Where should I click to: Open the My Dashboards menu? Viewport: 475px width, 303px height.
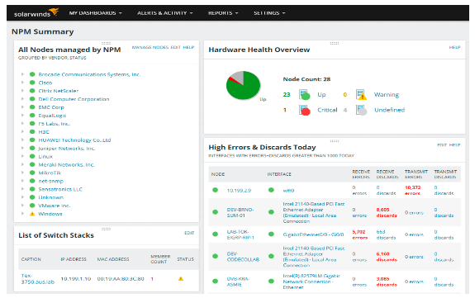96,13
